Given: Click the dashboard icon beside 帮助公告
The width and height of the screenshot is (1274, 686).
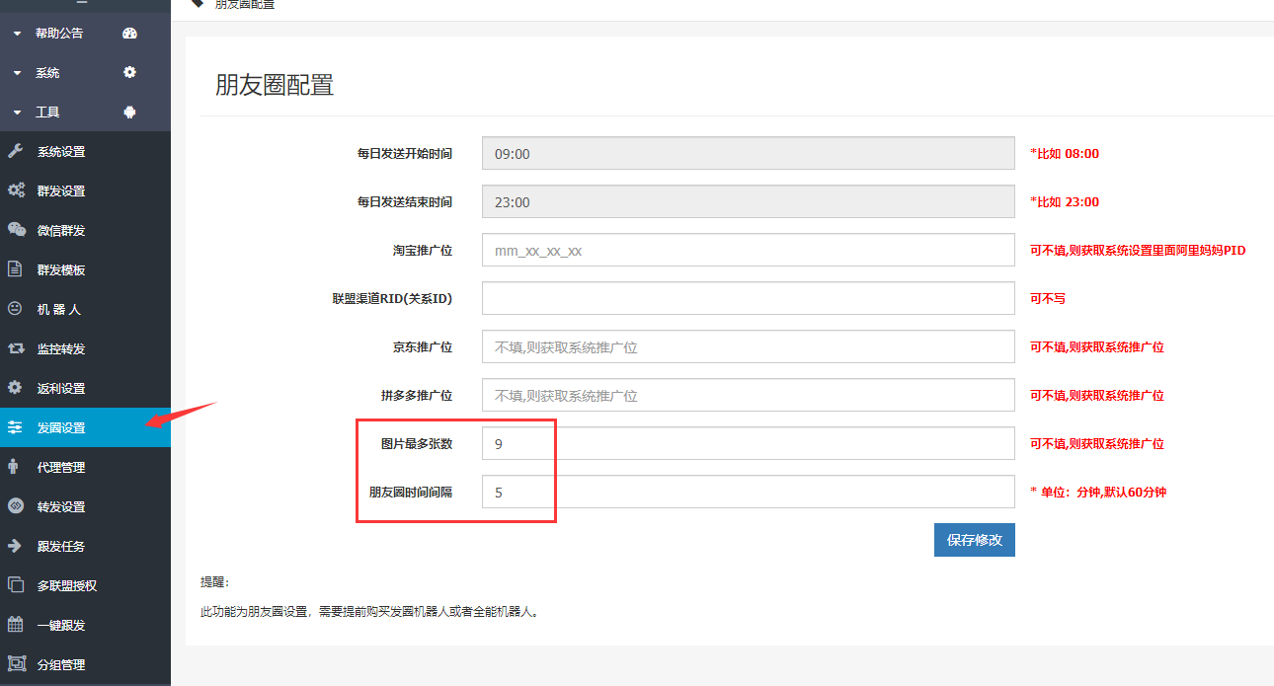Looking at the screenshot, I should coord(129,34).
